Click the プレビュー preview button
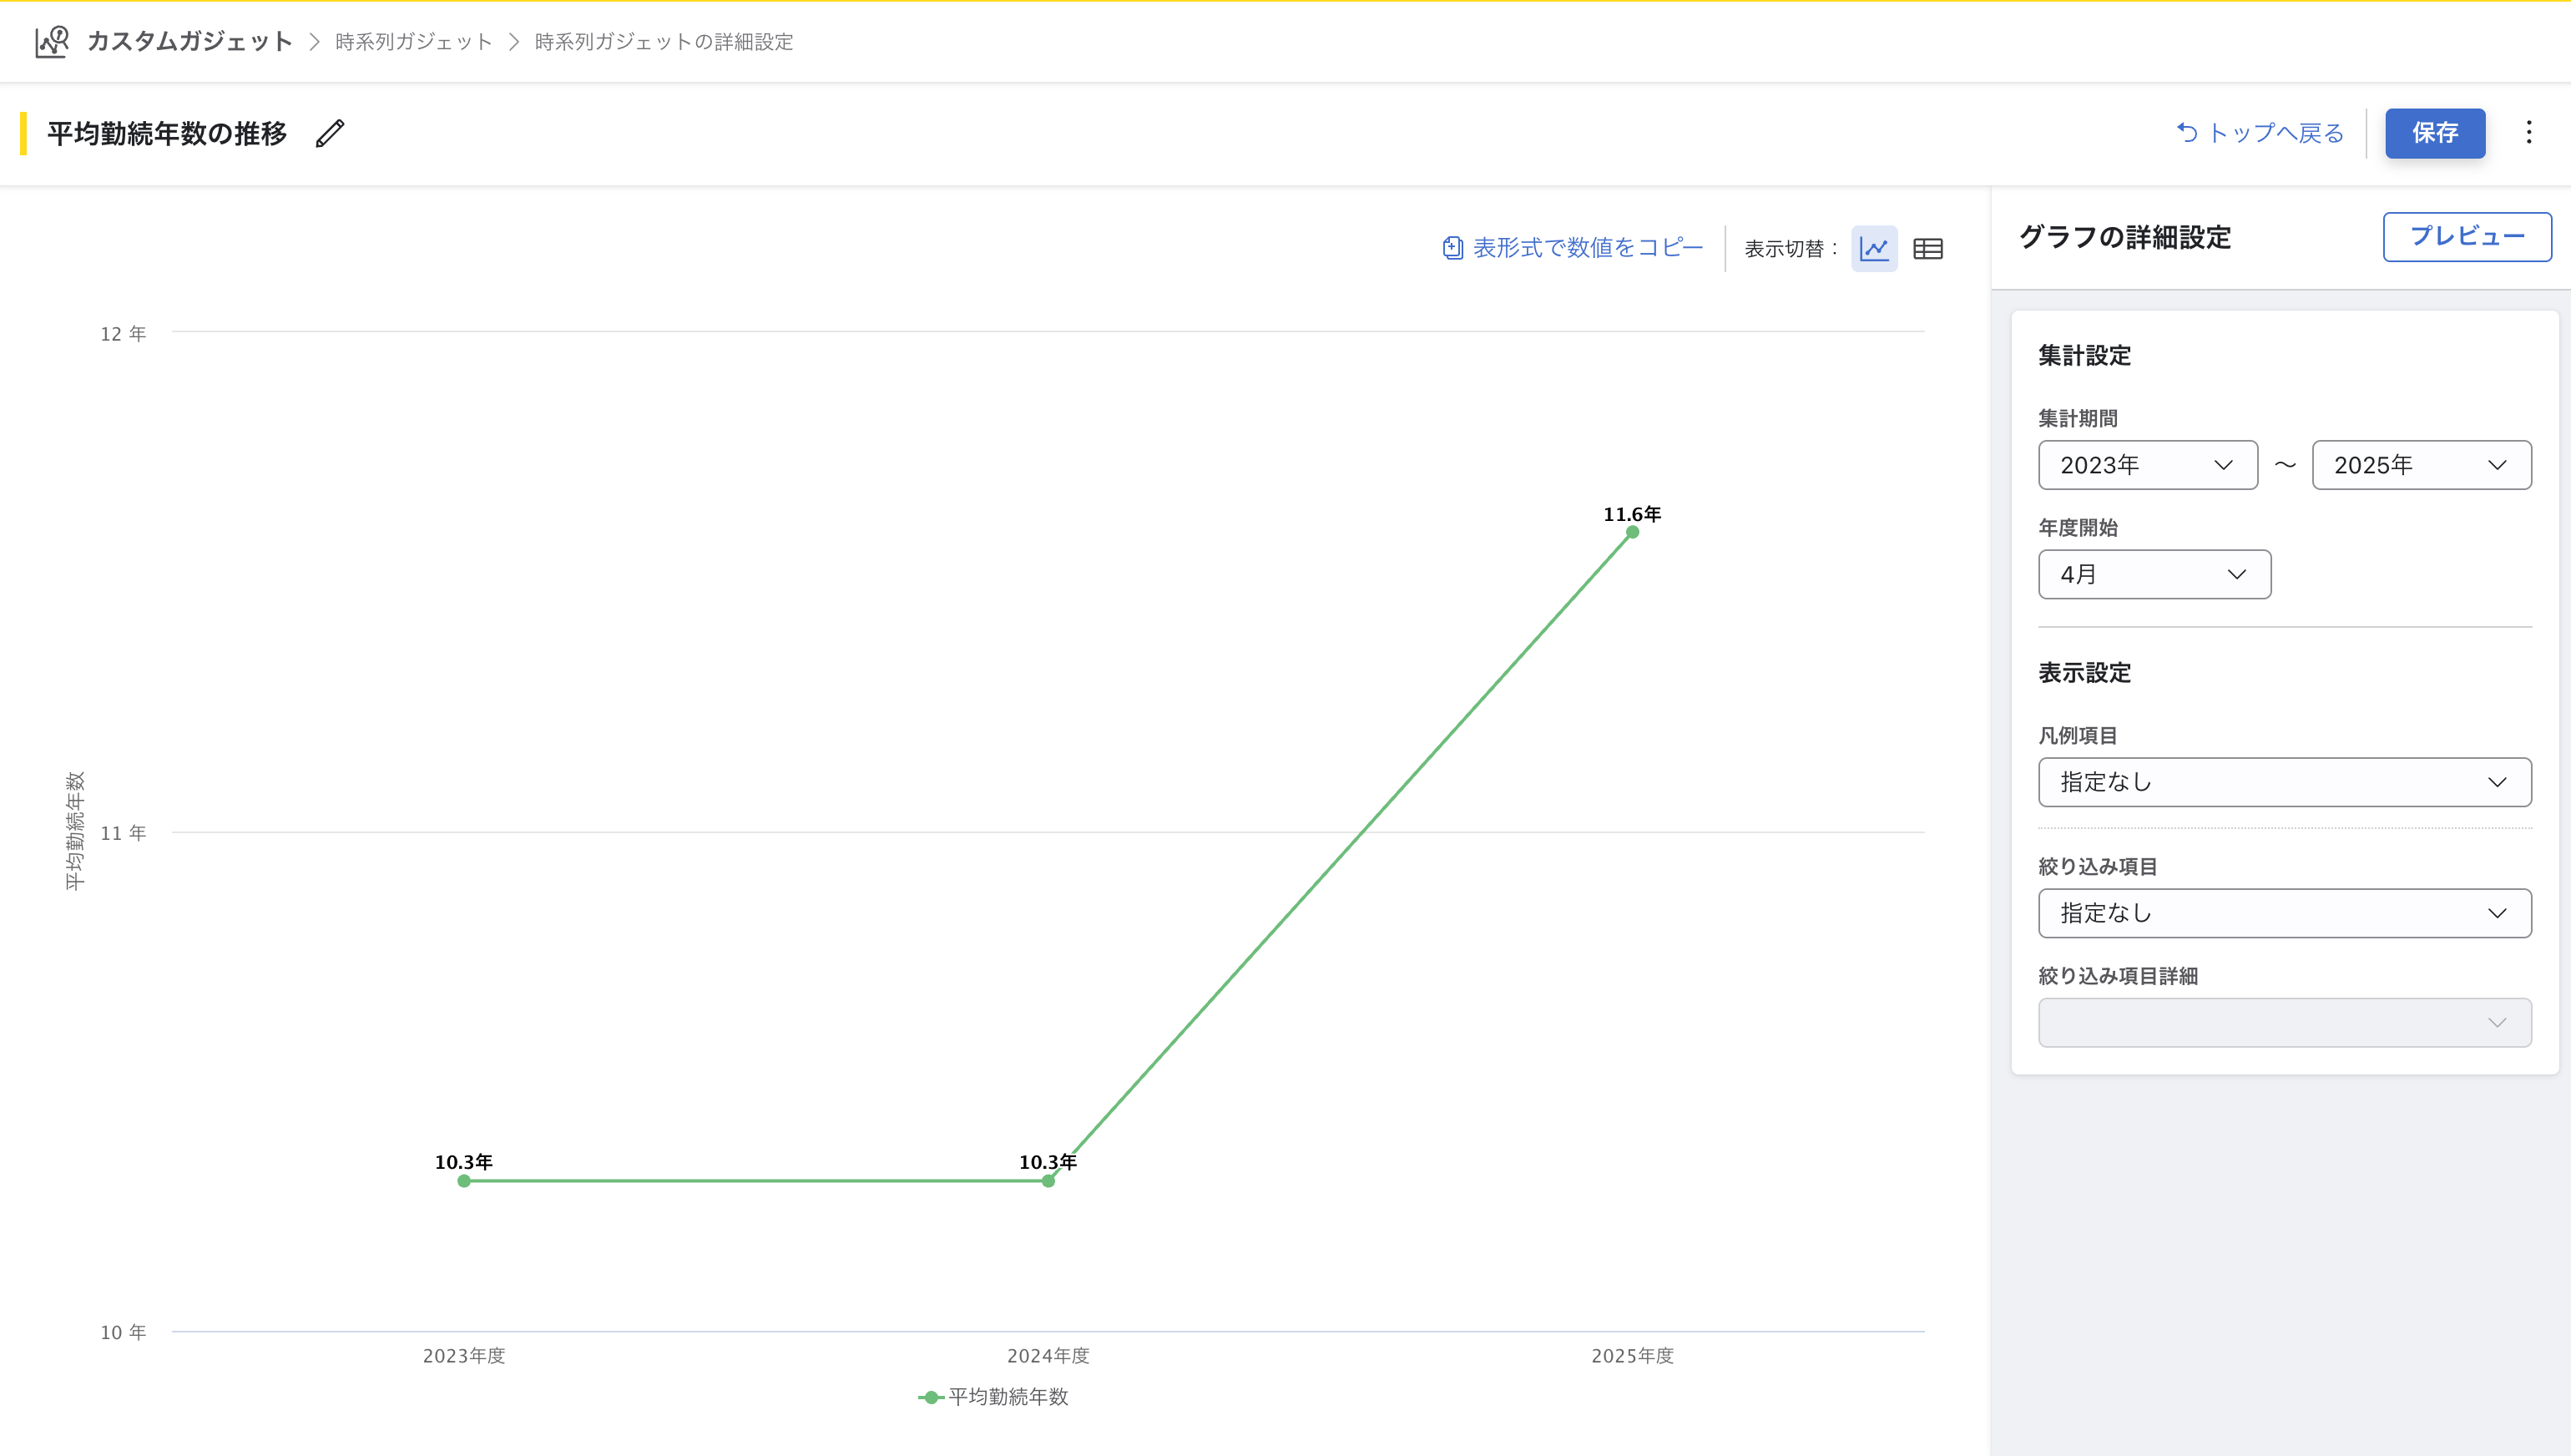Viewport: 2571px width, 1456px height. 2466,237
